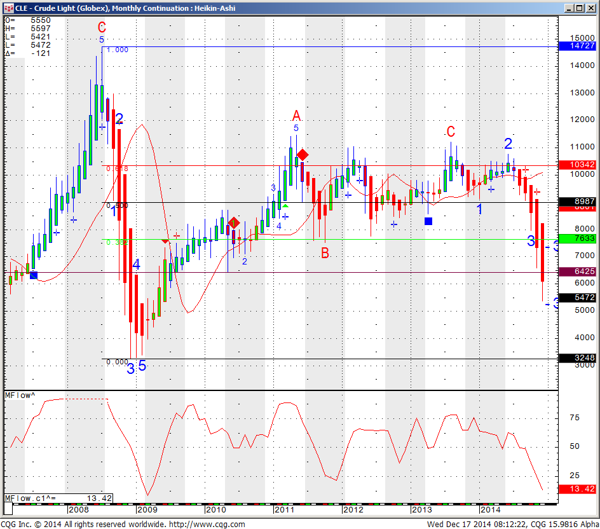Click the green 7633 price level tag
Viewport: 600px width, 529px height.
click(578, 239)
